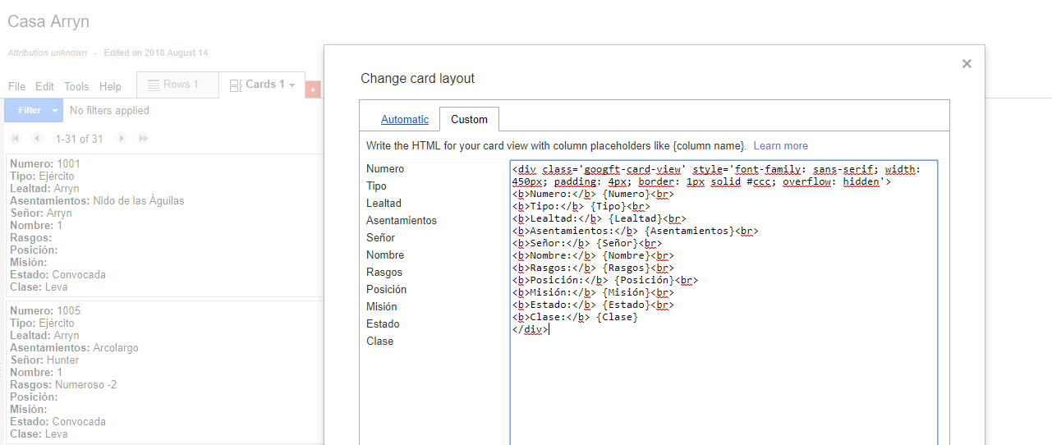Click inside the HTML card layout editor
This screenshot has height=445, width=1052.
[x=724, y=304]
